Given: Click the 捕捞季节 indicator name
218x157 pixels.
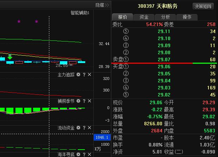Looking at the screenshot, I should tap(66, 101).
